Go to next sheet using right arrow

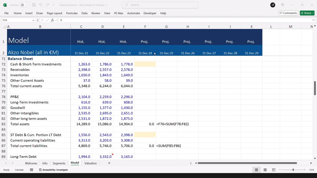point(12,163)
